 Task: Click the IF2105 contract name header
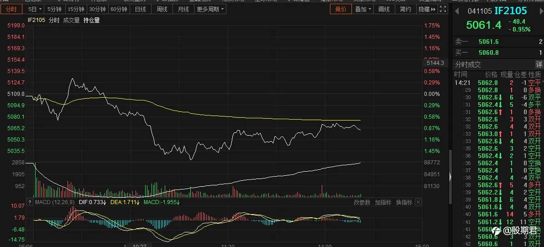510,11
